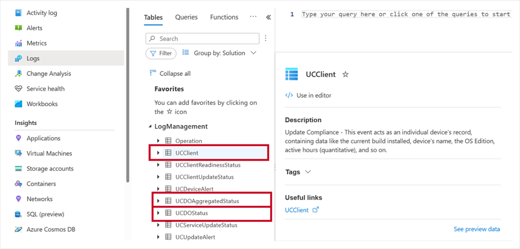This screenshot has width=520, height=249.
Task: Select the UCDOAggregatedStatus table name
Action: [207, 201]
